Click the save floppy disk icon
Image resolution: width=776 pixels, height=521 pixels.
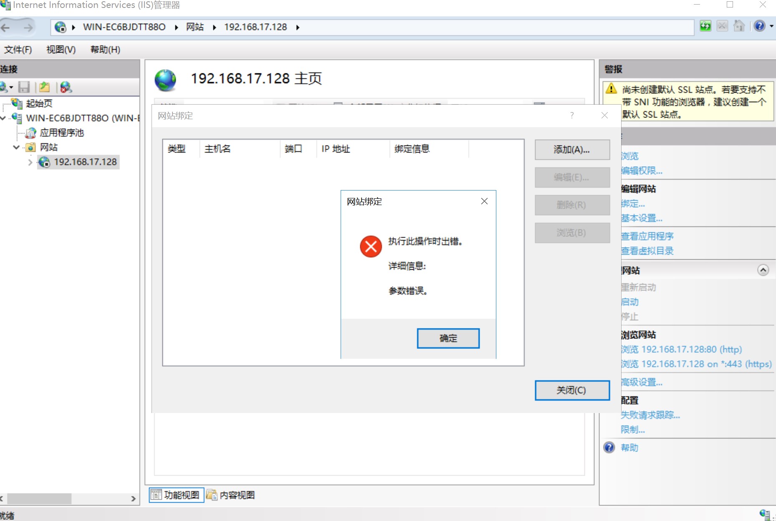[x=24, y=87]
